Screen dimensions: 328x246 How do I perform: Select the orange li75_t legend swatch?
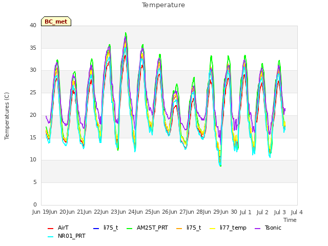pyautogui.click(x=179, y=229)
